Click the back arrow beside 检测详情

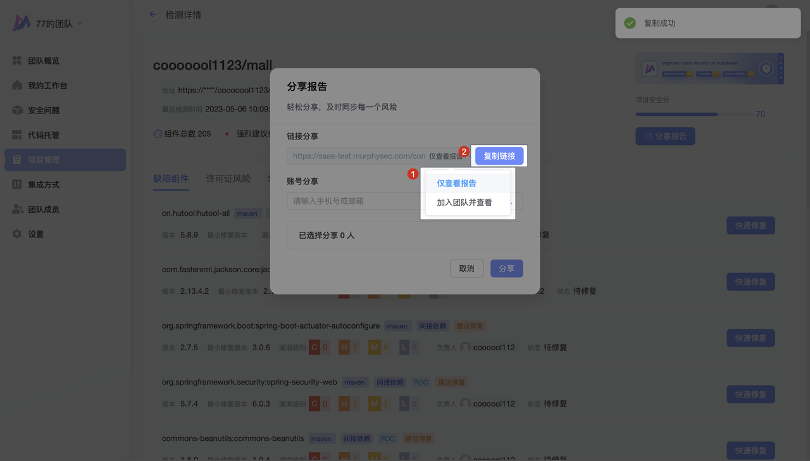pos(153,15)
